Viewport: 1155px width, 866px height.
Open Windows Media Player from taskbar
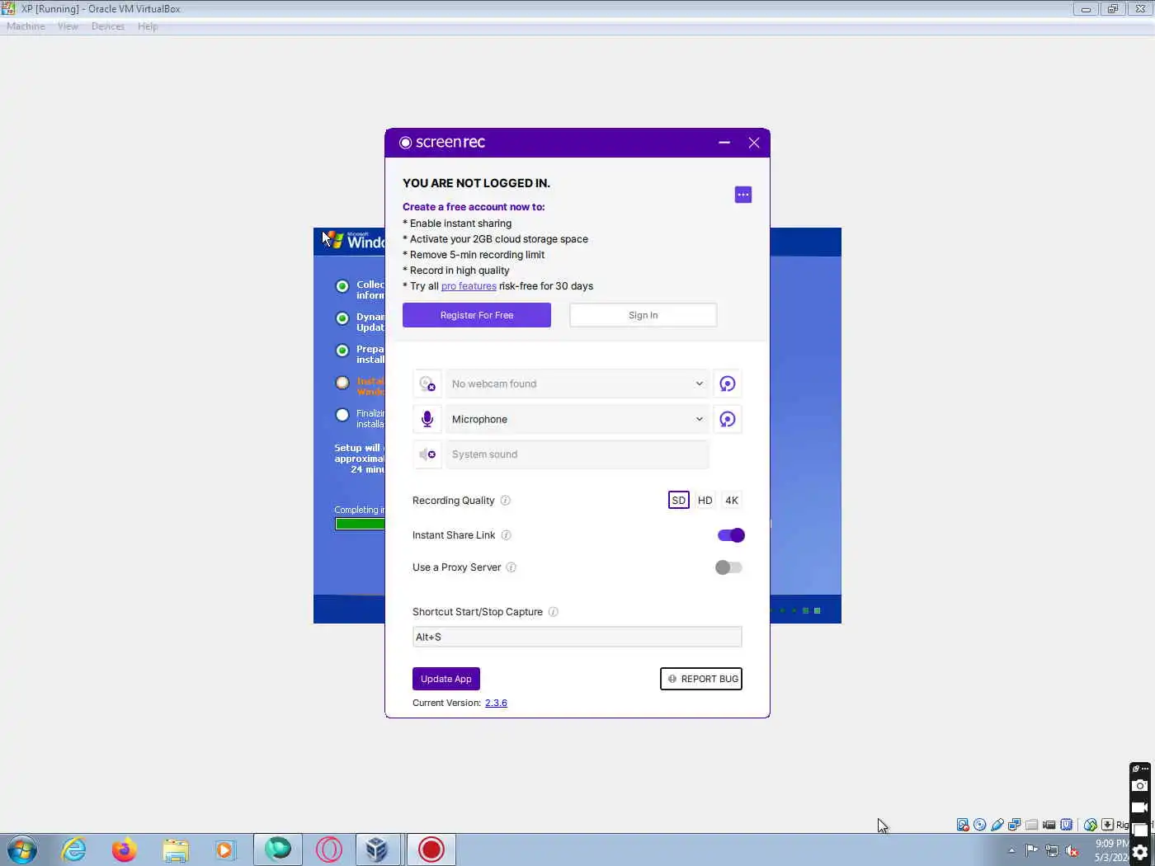tap(225, 850)
